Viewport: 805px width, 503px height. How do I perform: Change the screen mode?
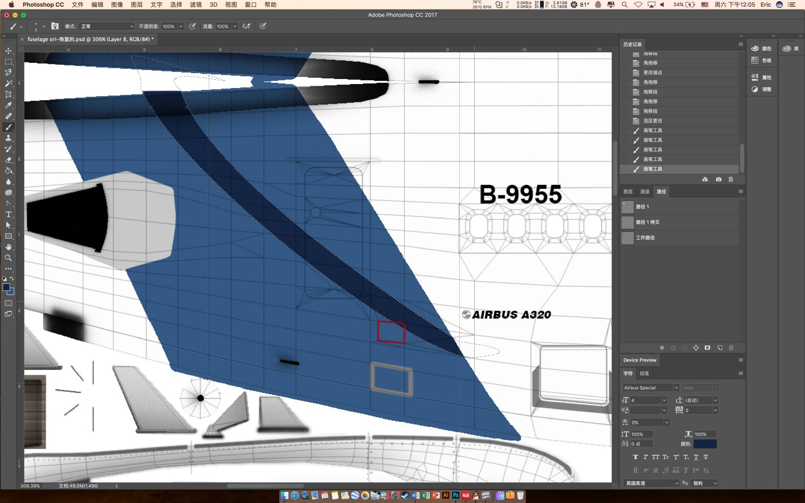tap(8, 314)
